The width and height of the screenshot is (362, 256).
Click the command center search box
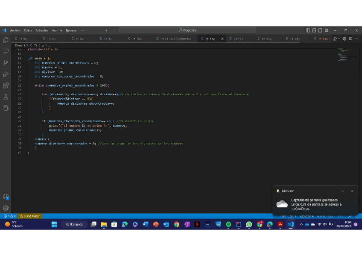pos(187,30)
